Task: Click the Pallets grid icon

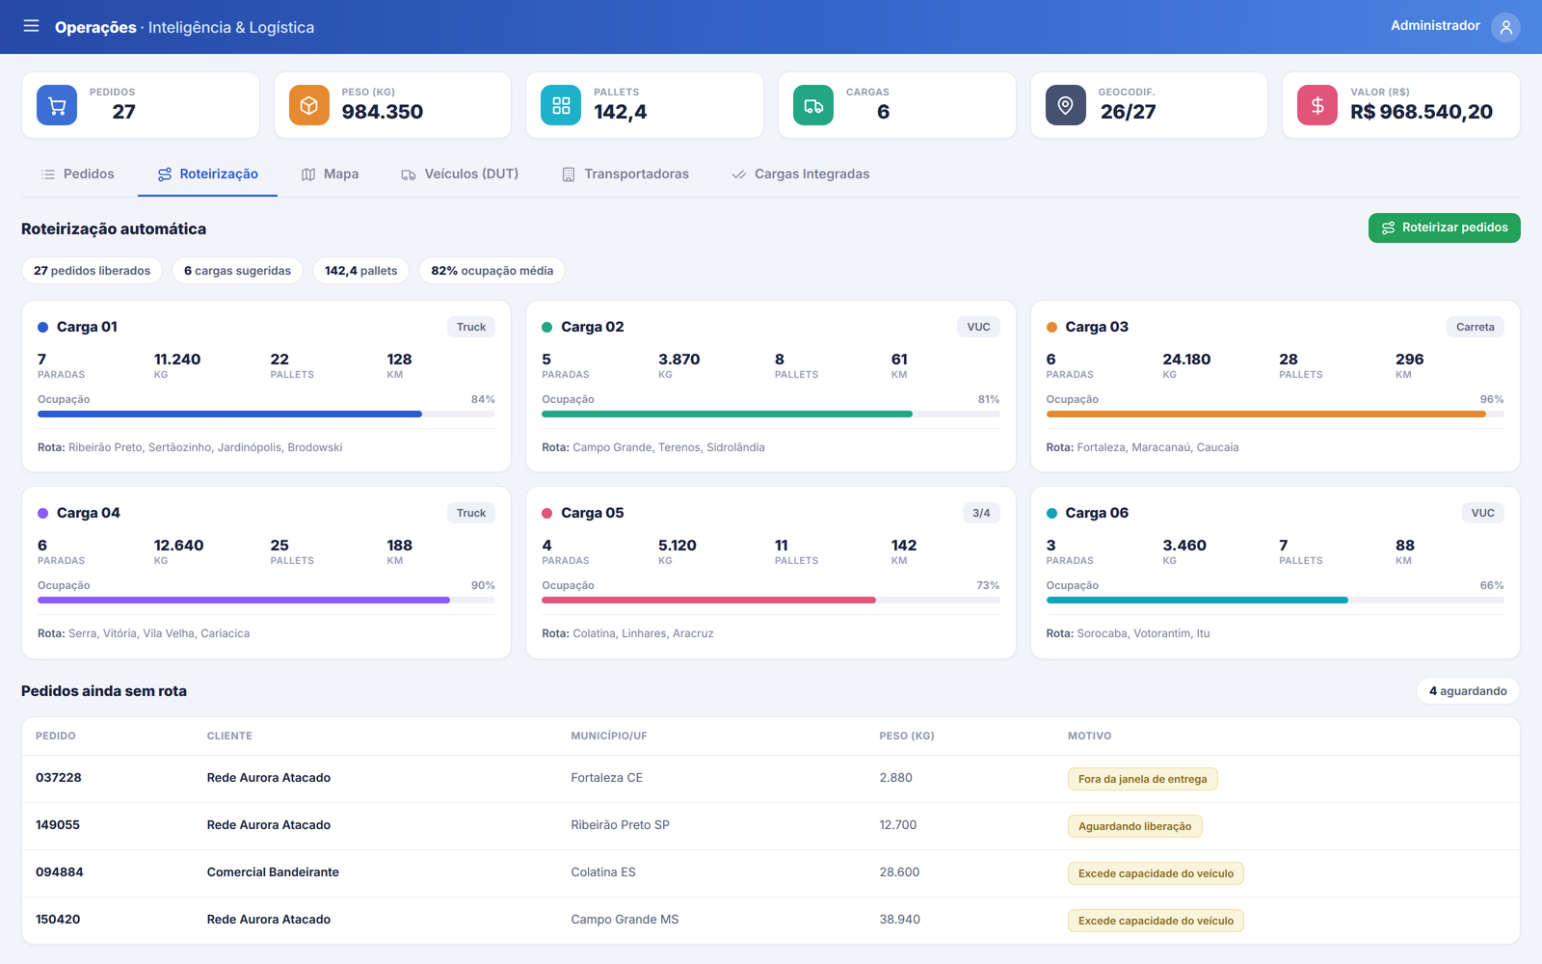Action: (x=561, y=105)
